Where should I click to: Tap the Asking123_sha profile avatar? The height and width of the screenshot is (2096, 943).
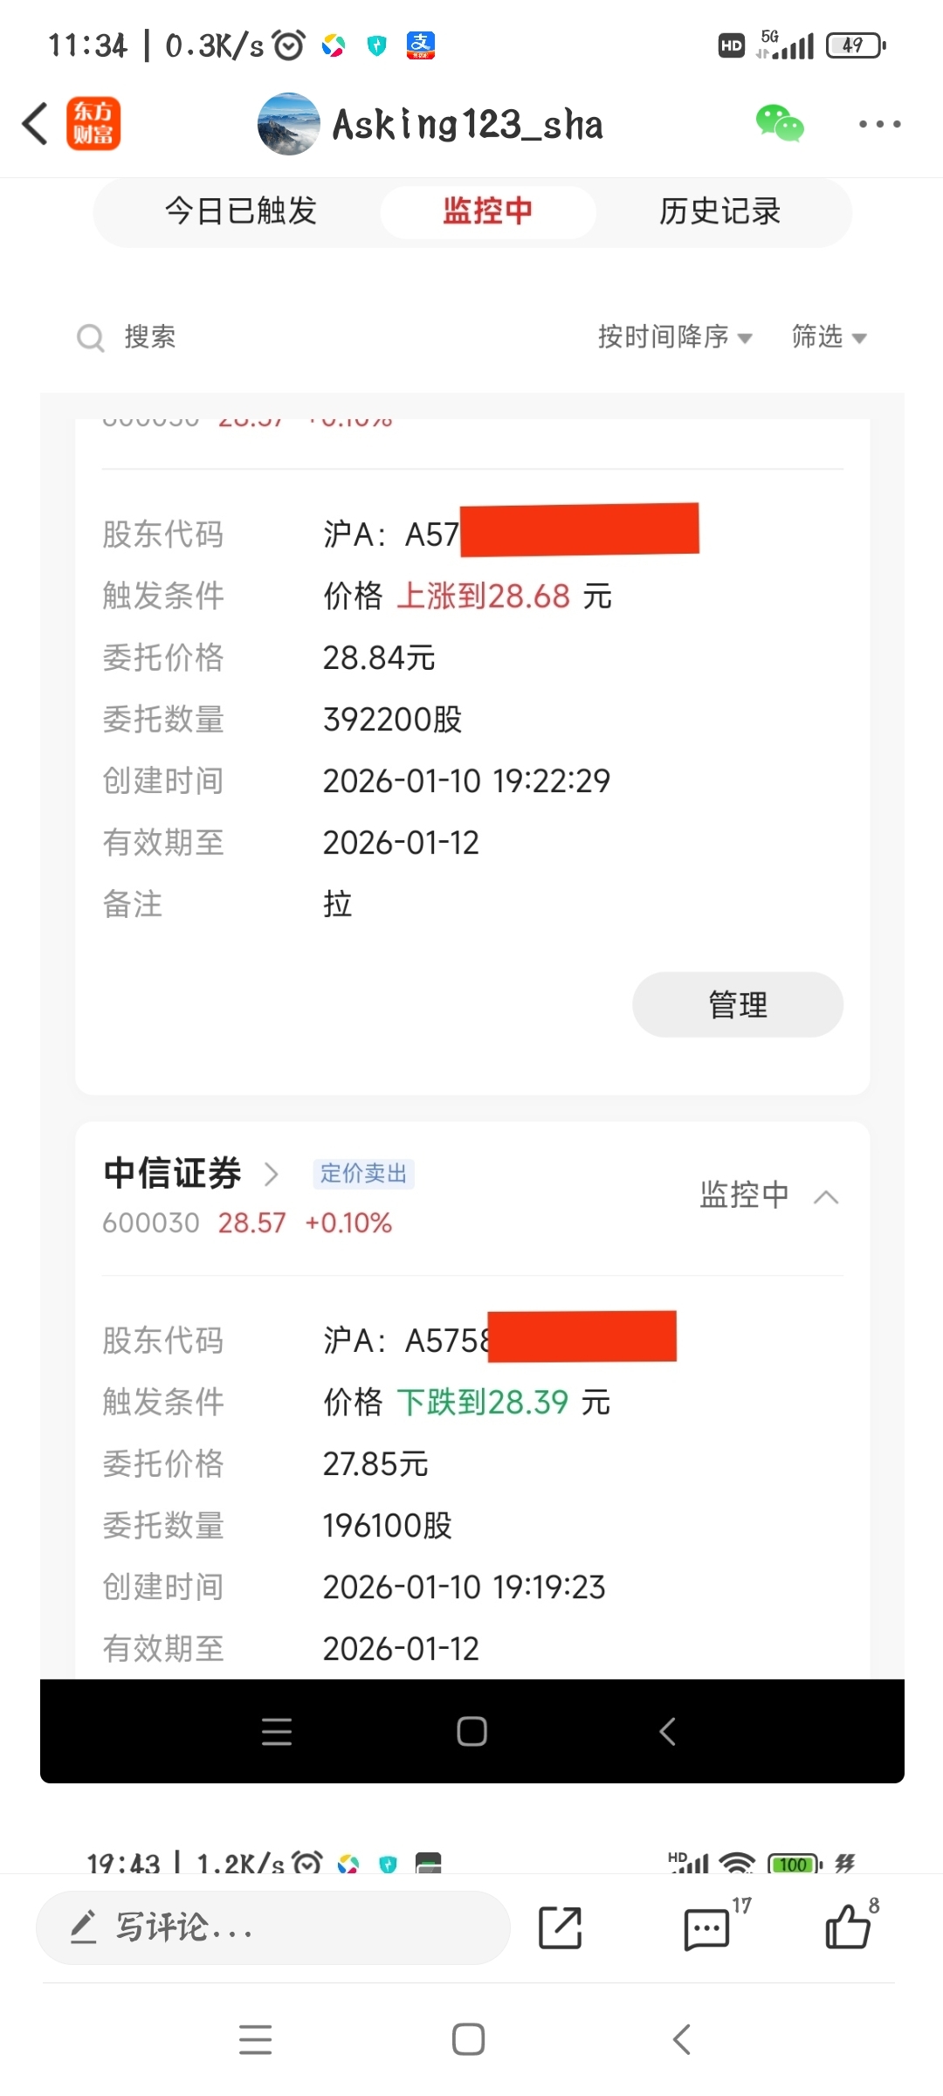tap(289, 124)
